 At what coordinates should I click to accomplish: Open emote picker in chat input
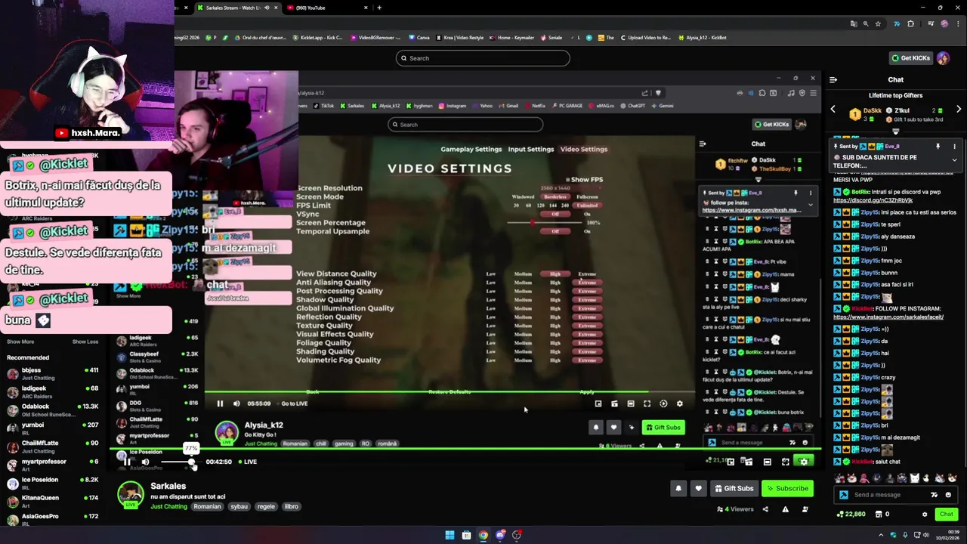point(948,495)
